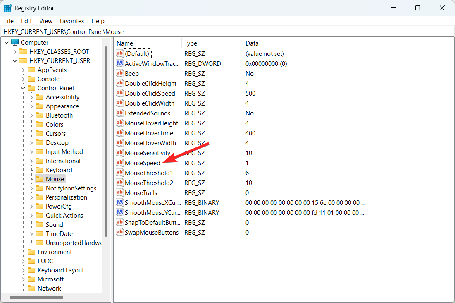Click the Keyboard folder icon
Image resolution: width=455 pixels, height=303 pixels.
pos(39,170)
